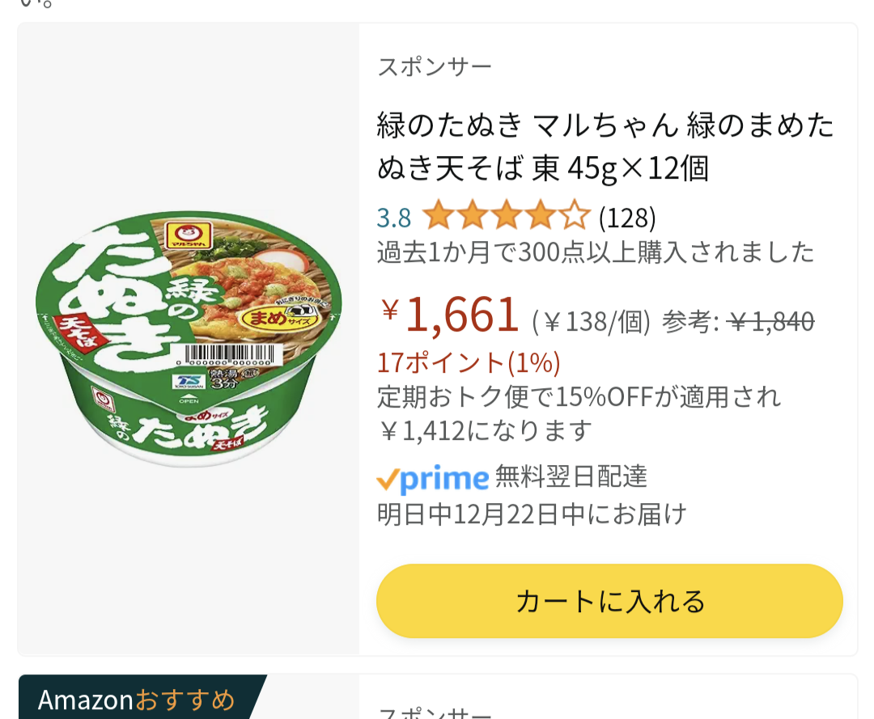Open the 緑のたぬき マルちゃん product title
The height and width of the screenshot is (719, 874).
[605, 146]
